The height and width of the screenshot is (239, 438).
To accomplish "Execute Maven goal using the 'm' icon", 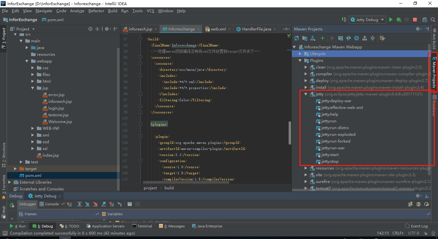I will click(x=341, y=38).
